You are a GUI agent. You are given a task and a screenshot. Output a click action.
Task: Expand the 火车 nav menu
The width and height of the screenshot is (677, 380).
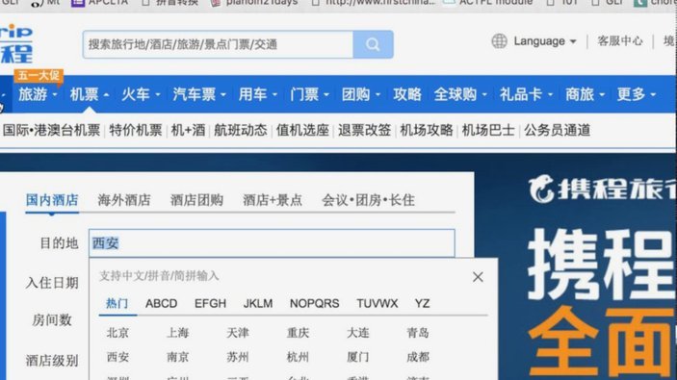tap(141, 94)
